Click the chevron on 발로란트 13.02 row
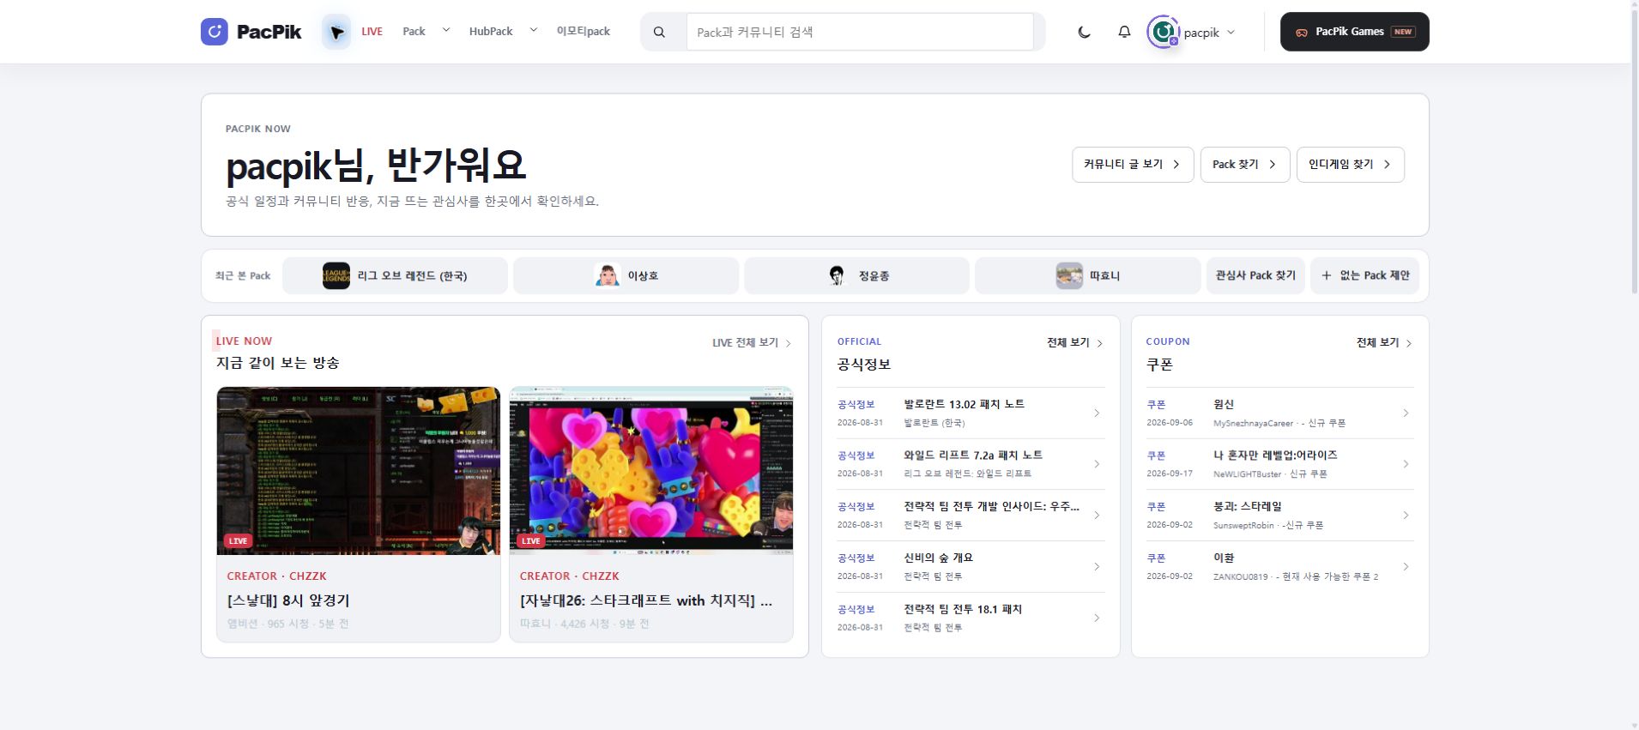 point(1097,413)
